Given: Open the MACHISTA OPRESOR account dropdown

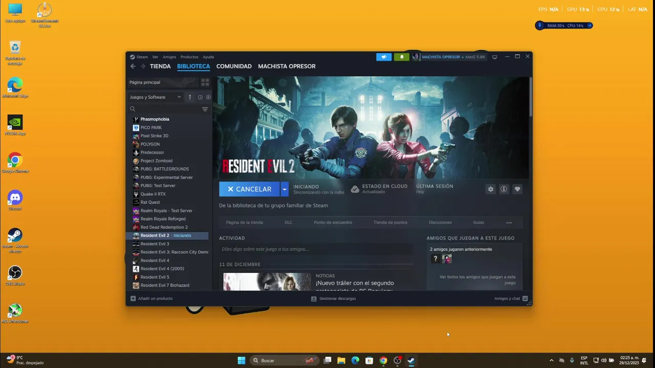Looking at the screenshot, I should [x=443, y=57].
